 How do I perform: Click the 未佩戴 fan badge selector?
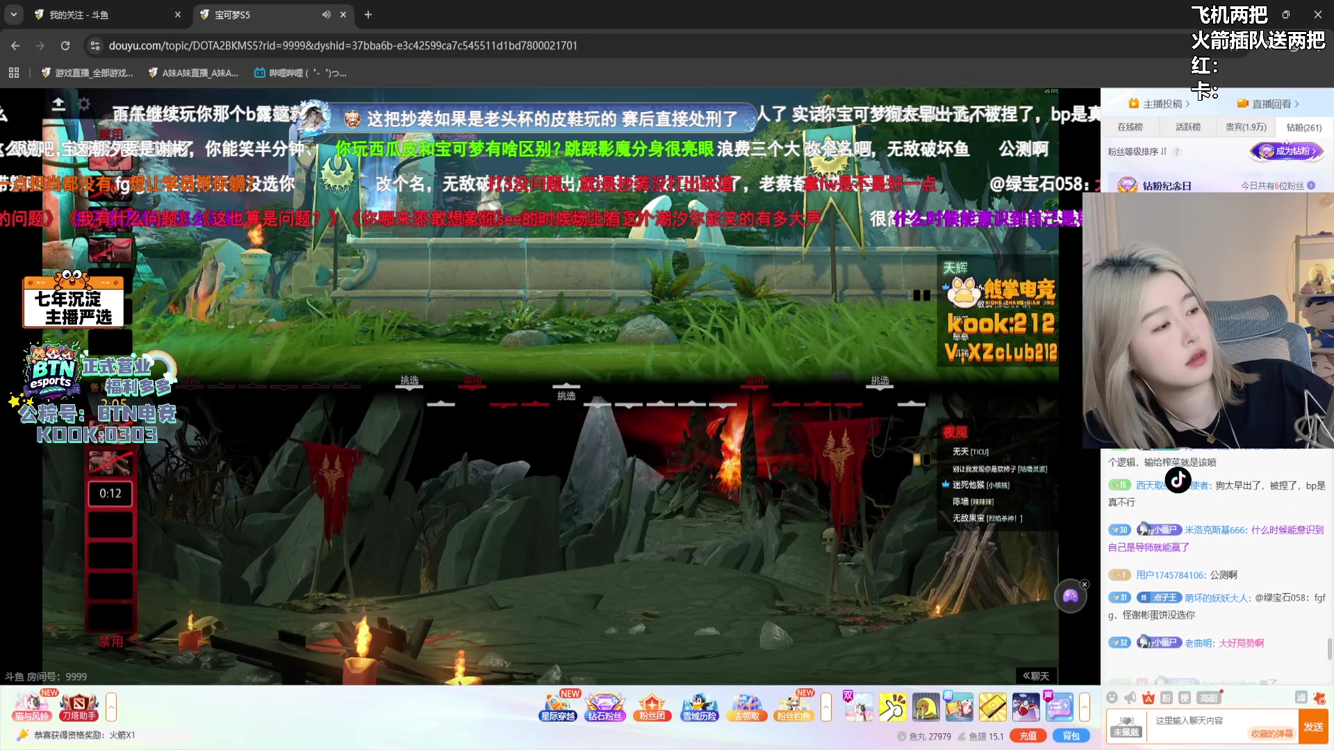tap(1126, 726)
